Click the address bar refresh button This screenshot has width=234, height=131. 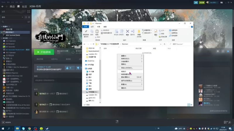click(x=164, y=44)
